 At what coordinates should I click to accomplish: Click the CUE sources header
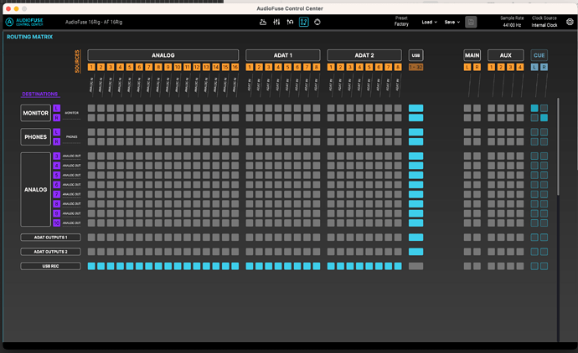[x=539, y=55]
